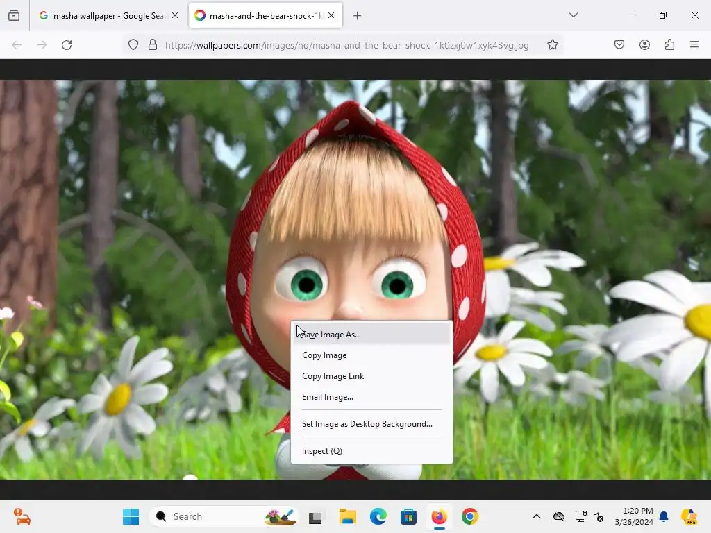The image size is (711, 533).
Task: Go forward to next page
Action: tap(42, 45)
